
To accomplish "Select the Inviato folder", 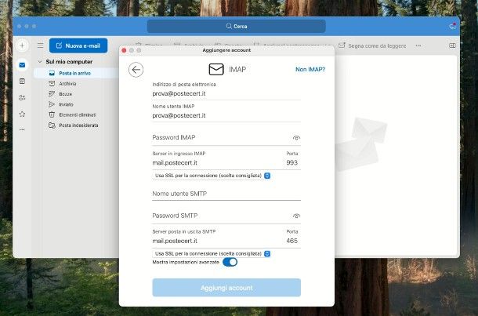I will coord(75,104).
